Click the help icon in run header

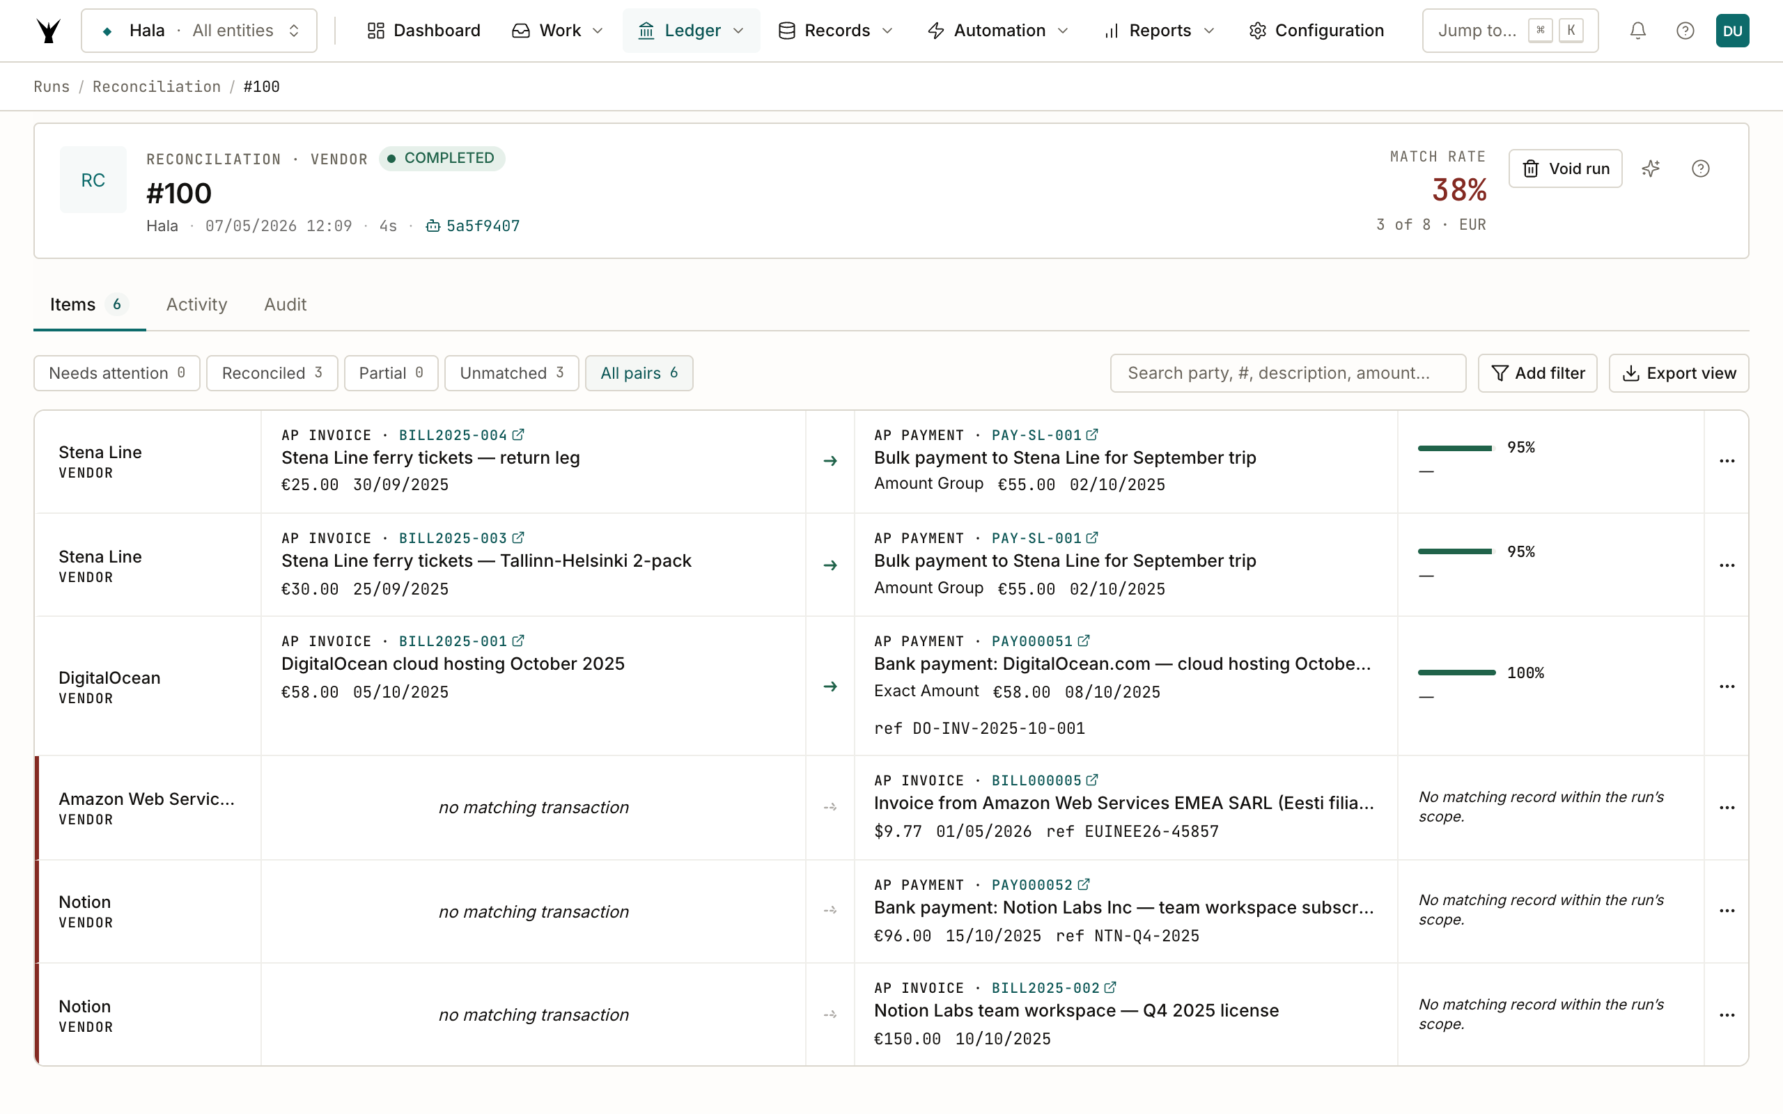pyautogui.click(x=1701, y=168)
